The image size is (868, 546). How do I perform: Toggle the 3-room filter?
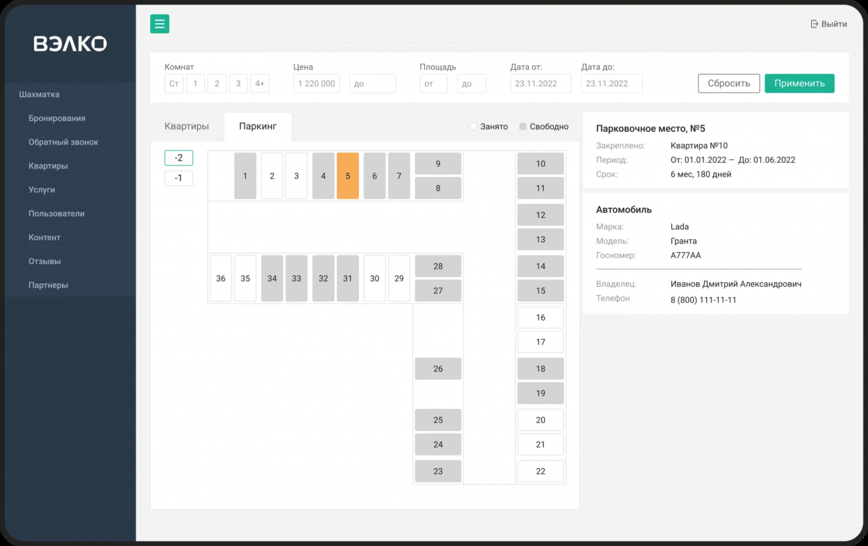(238, 84)
